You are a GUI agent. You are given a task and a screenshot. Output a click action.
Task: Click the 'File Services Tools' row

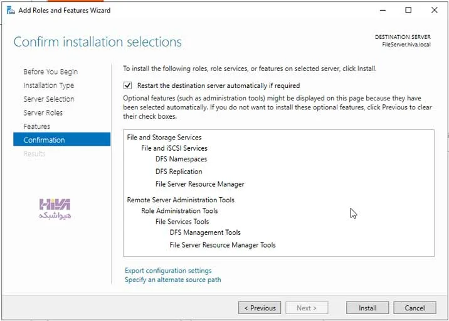click(182, 222)
